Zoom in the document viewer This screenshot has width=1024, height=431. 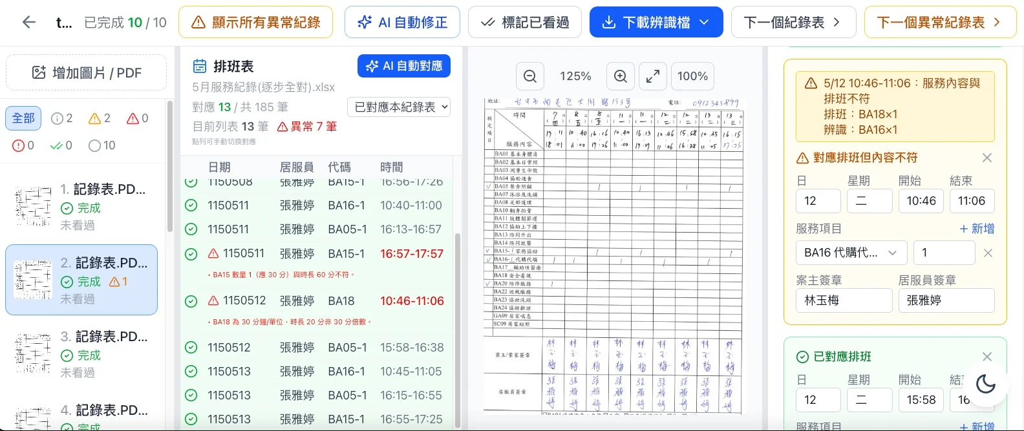point(621,76)
